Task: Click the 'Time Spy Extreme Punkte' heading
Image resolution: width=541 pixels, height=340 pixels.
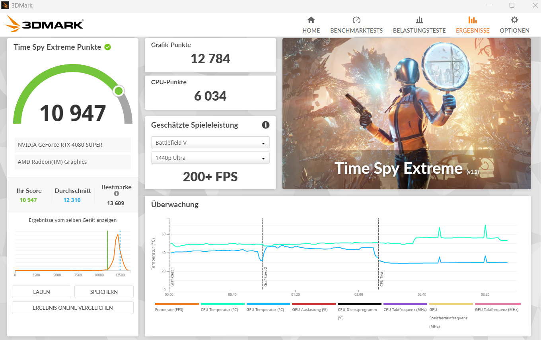Action: coord(57,47)
